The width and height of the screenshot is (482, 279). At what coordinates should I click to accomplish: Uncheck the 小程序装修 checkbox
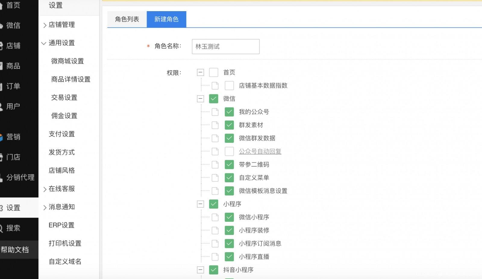[x=229, y=230]
